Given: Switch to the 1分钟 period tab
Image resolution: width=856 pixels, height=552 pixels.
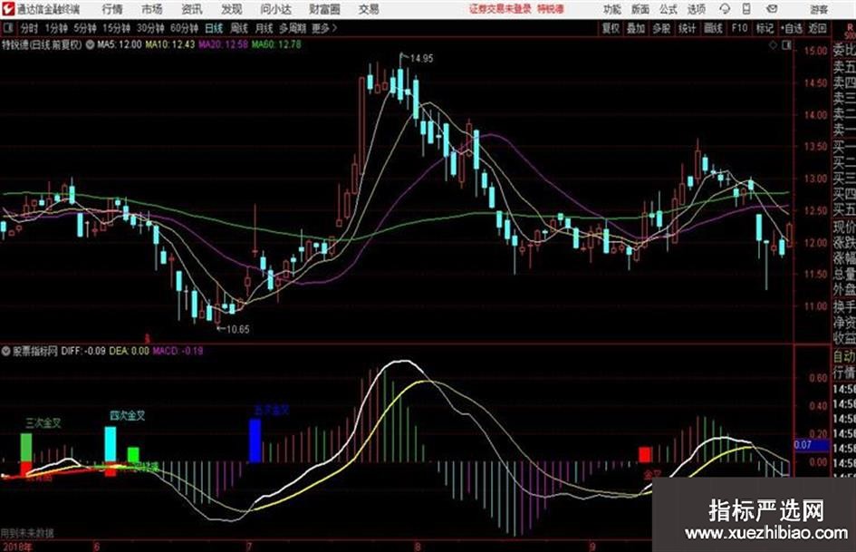Looking at the screenshot, I should 56,28.
